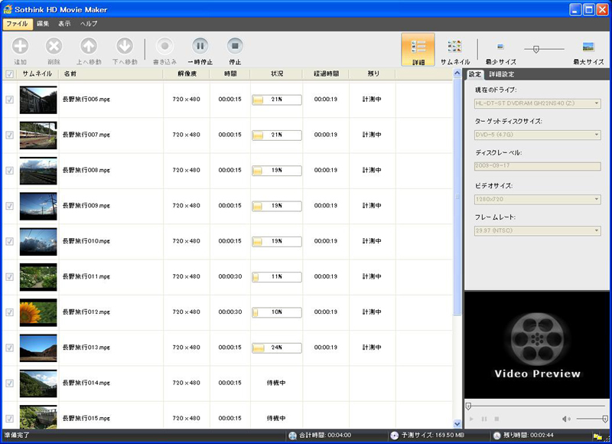Image resolution: width=612 pixels, height=444 pixels.
Task: Toggle the select-all checkbox in the header
Action: (x=9, y=74)
